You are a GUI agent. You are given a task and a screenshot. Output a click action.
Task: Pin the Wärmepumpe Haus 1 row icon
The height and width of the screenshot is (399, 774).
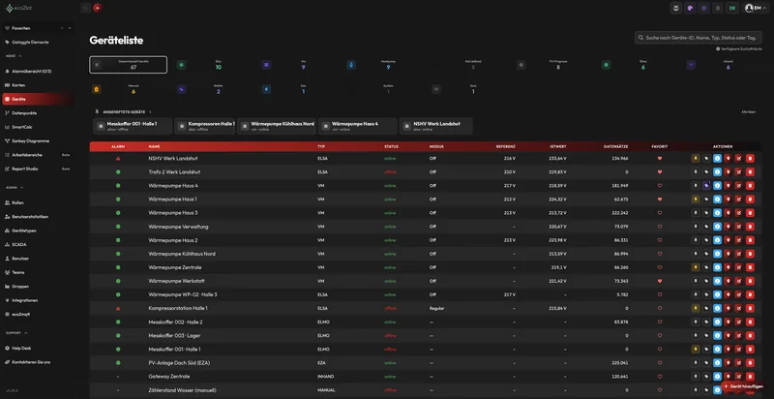click(696, 199)
